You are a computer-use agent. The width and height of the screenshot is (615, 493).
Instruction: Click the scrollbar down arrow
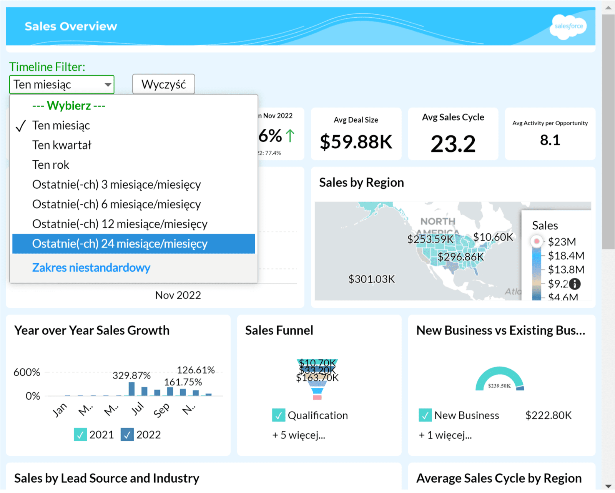(x=608, y=486)
